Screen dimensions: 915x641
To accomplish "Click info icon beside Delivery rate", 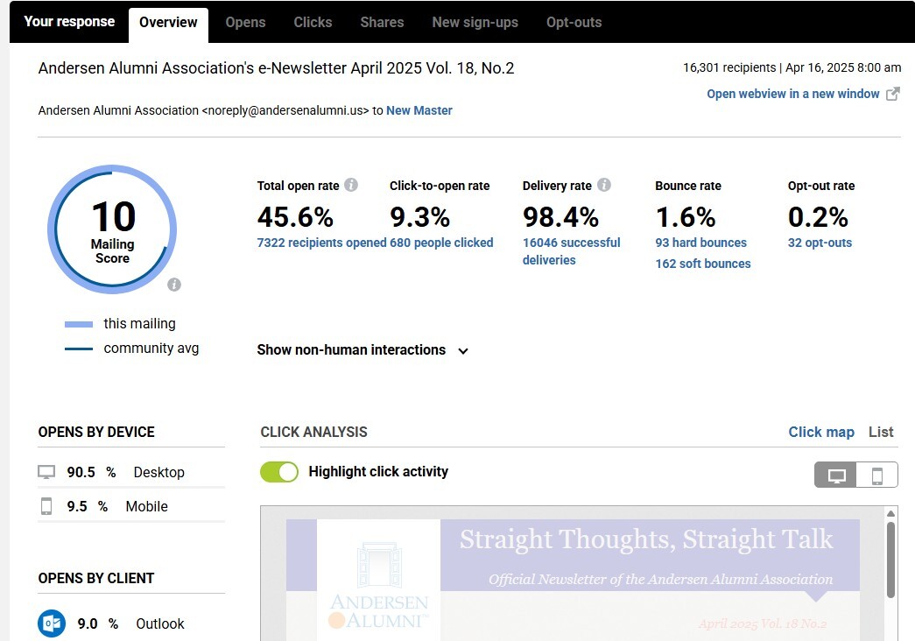I will [604, 185].
